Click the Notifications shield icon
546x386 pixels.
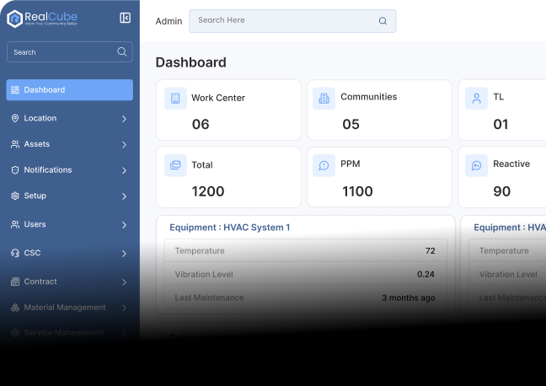tap(15, 170)
